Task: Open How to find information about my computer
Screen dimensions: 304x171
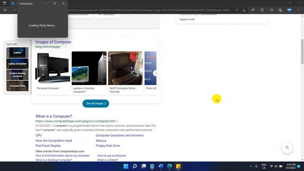Action: (62, 155)
